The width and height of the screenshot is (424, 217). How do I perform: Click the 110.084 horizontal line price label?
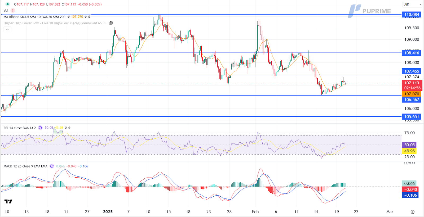[x=412, y=15]
